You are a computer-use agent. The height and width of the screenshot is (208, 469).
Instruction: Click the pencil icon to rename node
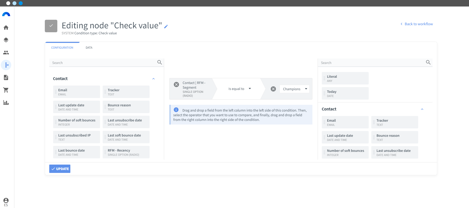pos(166,26)
